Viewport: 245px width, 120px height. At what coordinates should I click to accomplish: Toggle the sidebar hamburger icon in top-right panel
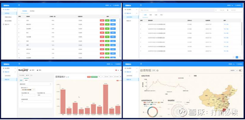click(x=141, y=5)
